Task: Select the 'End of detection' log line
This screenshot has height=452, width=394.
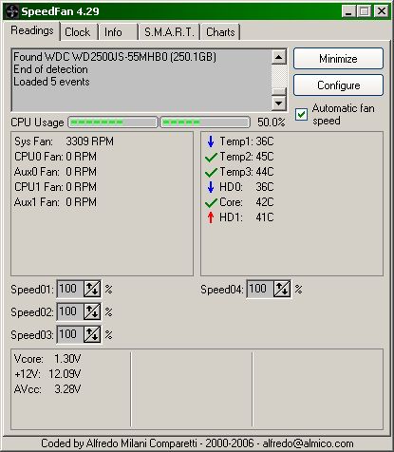Action: [x=50, y=69]
